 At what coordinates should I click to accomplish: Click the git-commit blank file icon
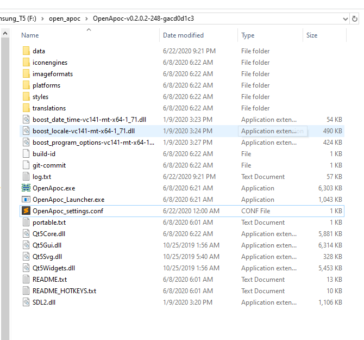pyautogui.click(x=26, y=165)
